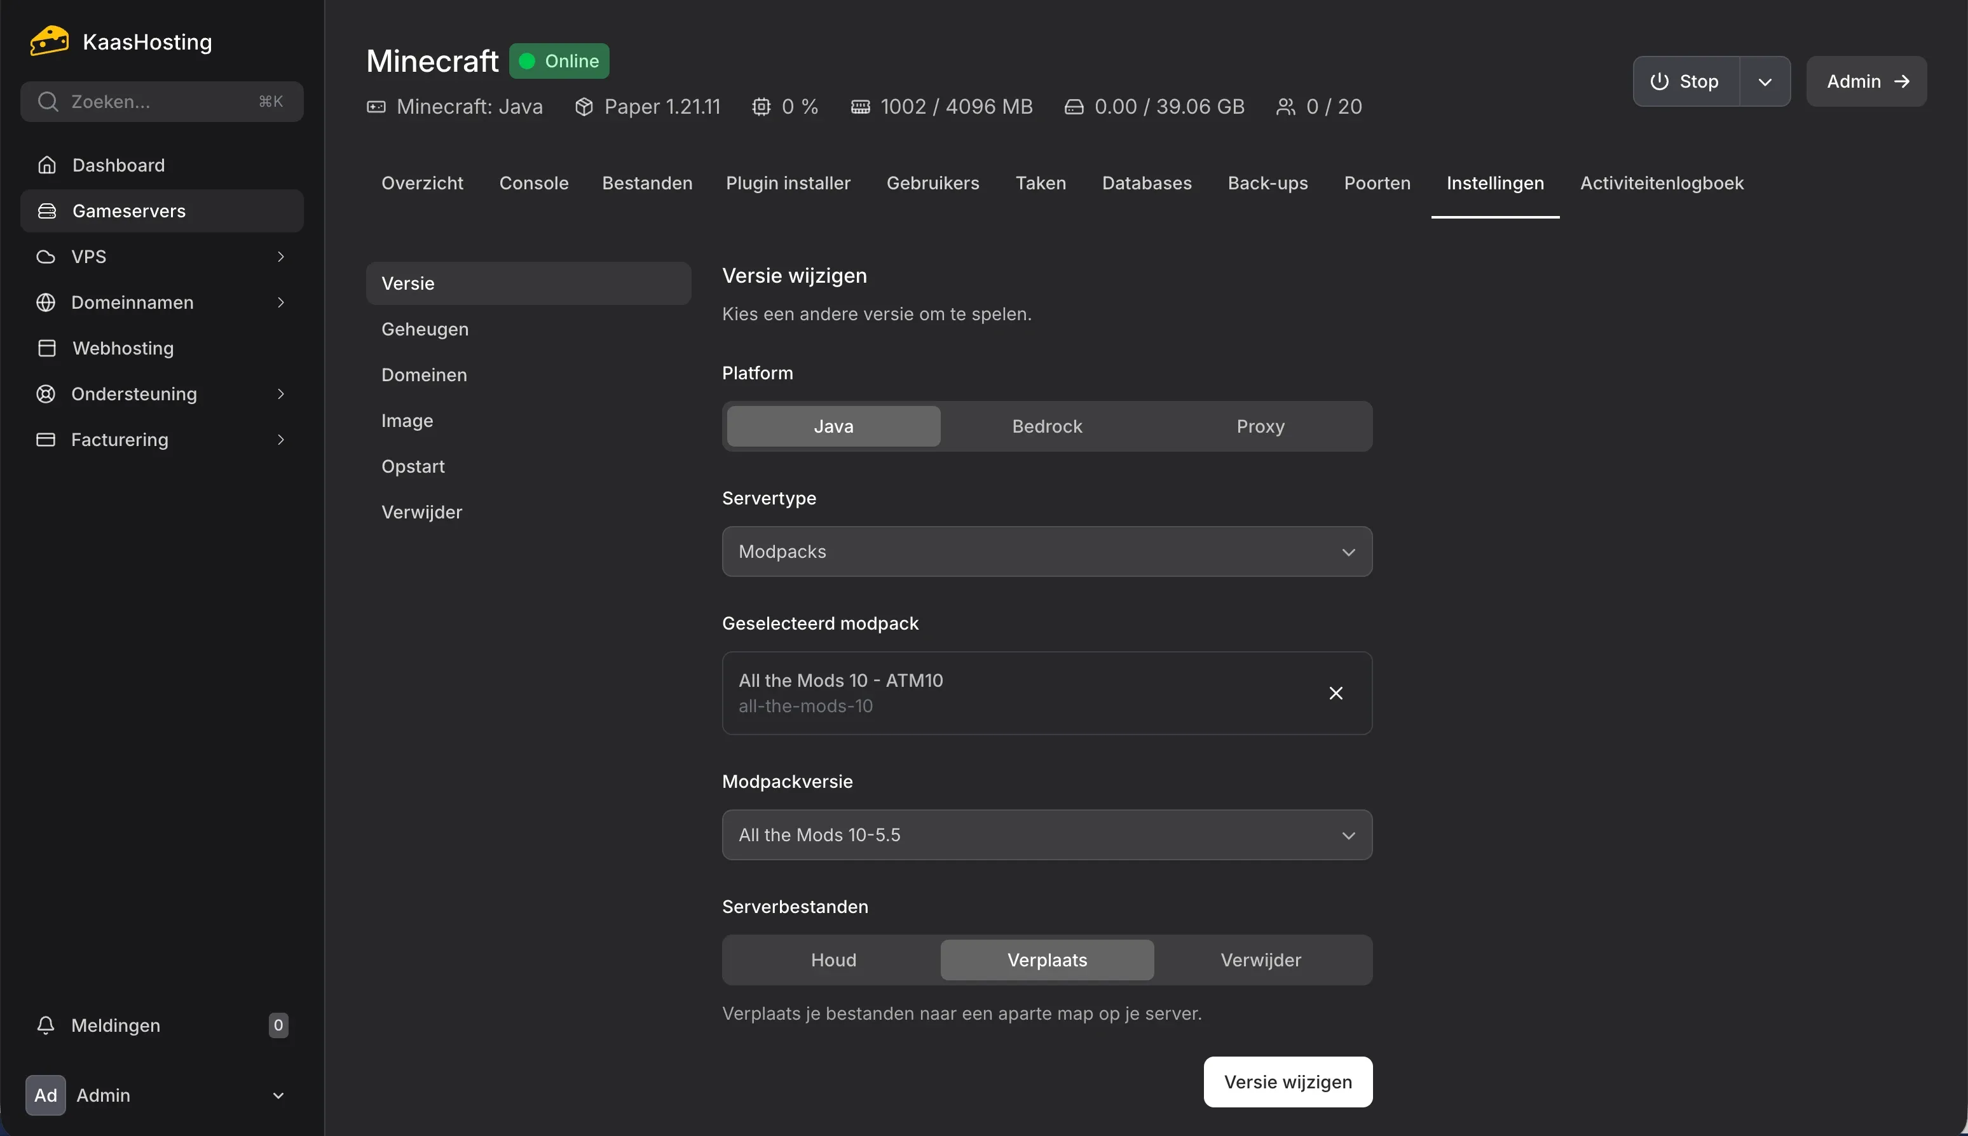Image resolution: width=1968 pixels, height=1136 pixels.
Task: Select the Bedrock platform option
Action: (x=1046, y=426)
